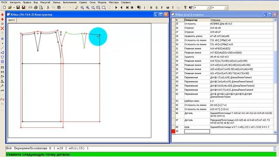Select the pencil draw tool in toolbar
This screenshot has height=157, width=279.
click(77, 7)
